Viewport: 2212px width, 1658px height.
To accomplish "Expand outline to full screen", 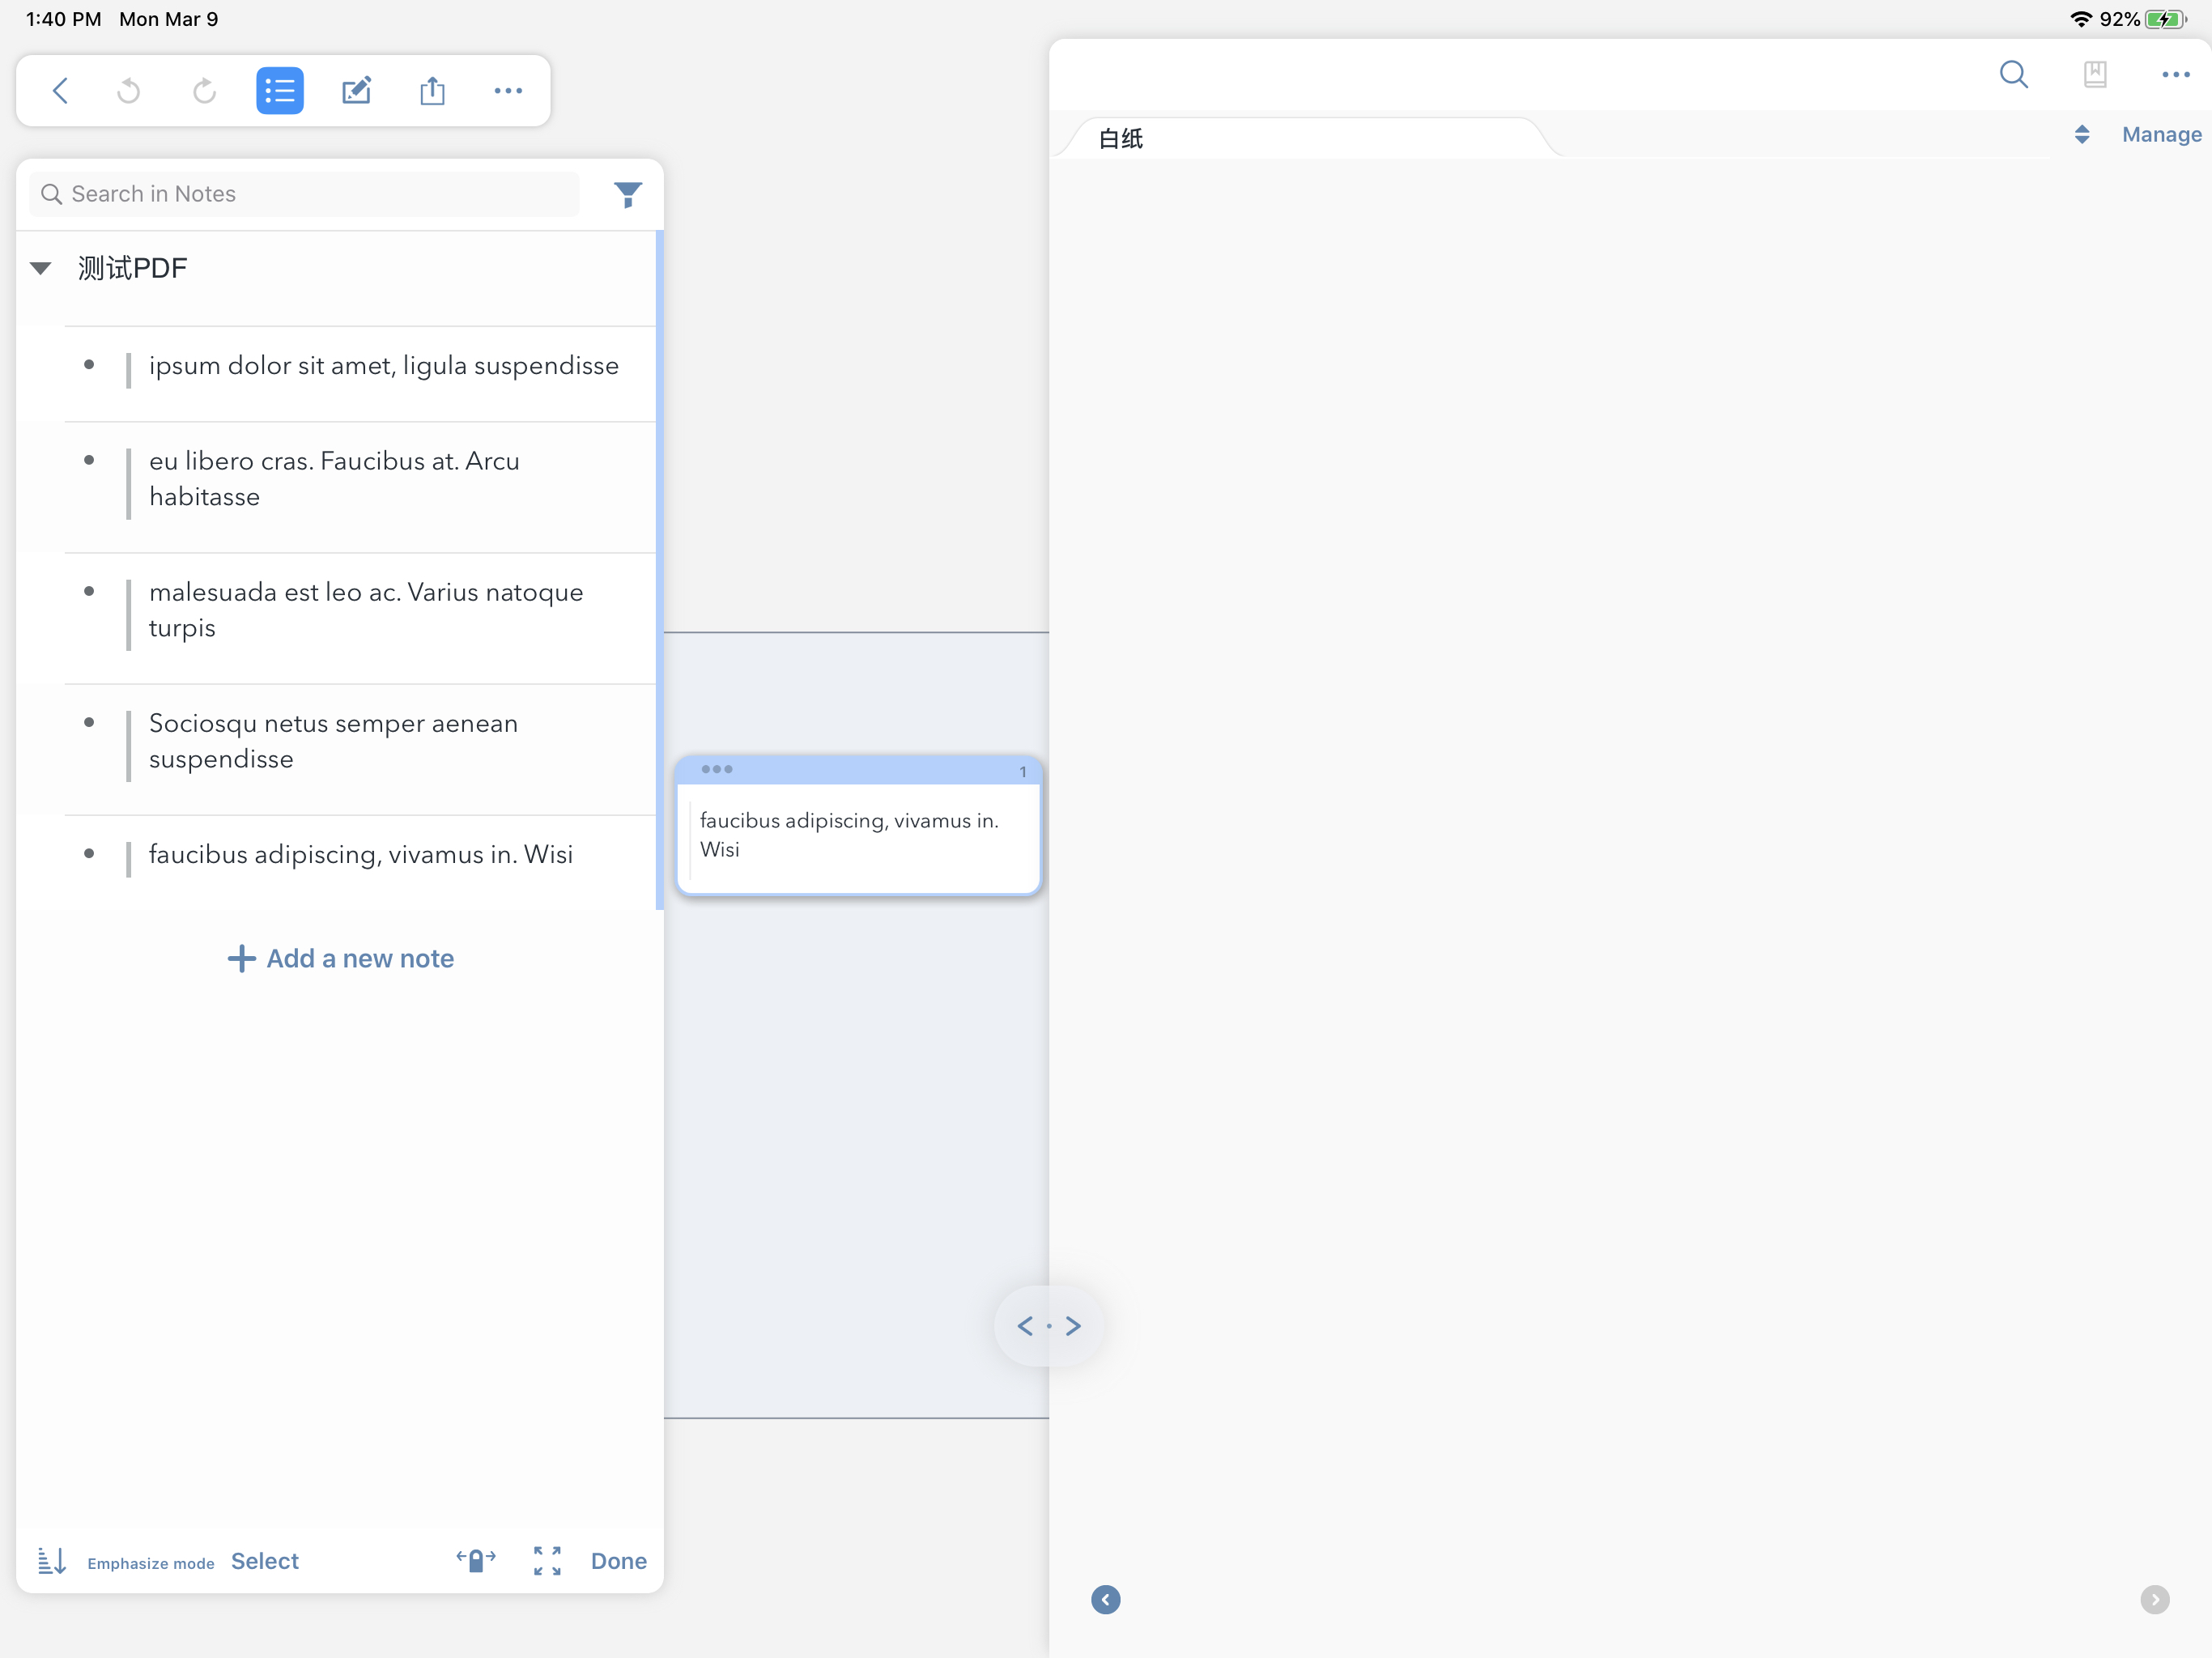I will pos(547,1560).
